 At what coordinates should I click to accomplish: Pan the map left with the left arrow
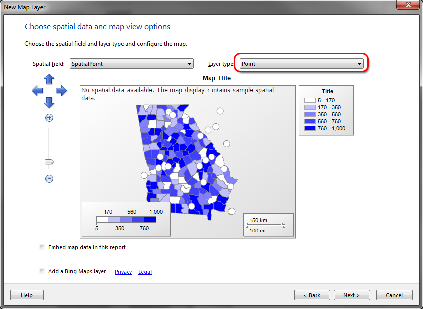37,90
